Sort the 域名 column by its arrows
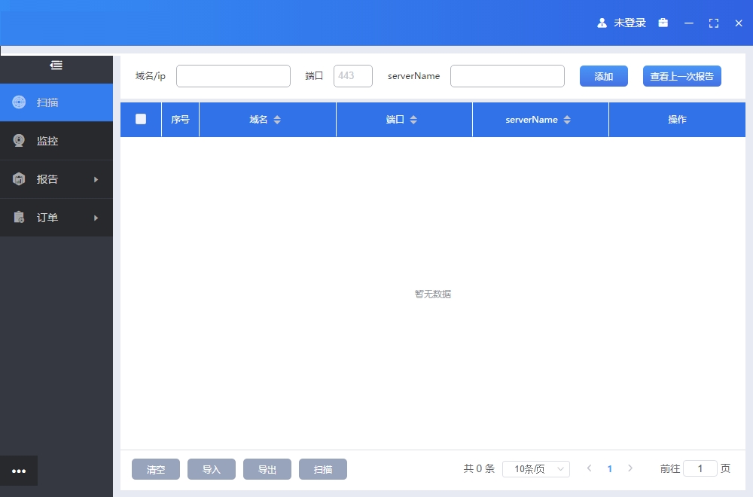The image size is (753, 497). 277,120
